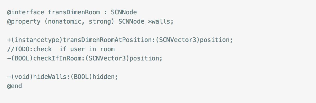Click the @interface keyword

(26, 12)
